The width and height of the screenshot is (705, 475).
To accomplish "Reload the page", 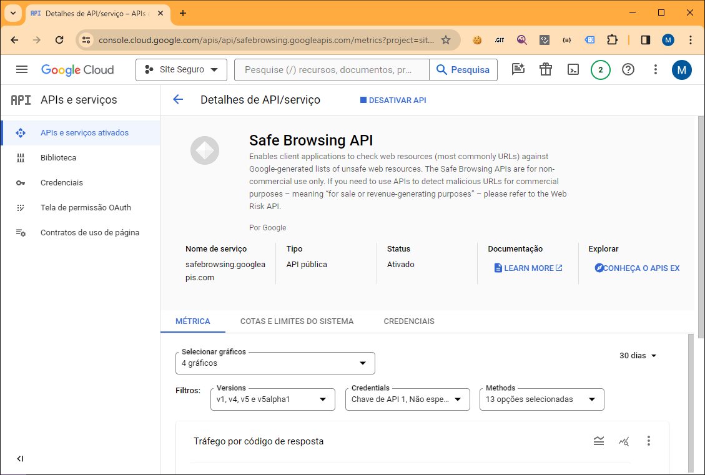I will pos(59,40).
